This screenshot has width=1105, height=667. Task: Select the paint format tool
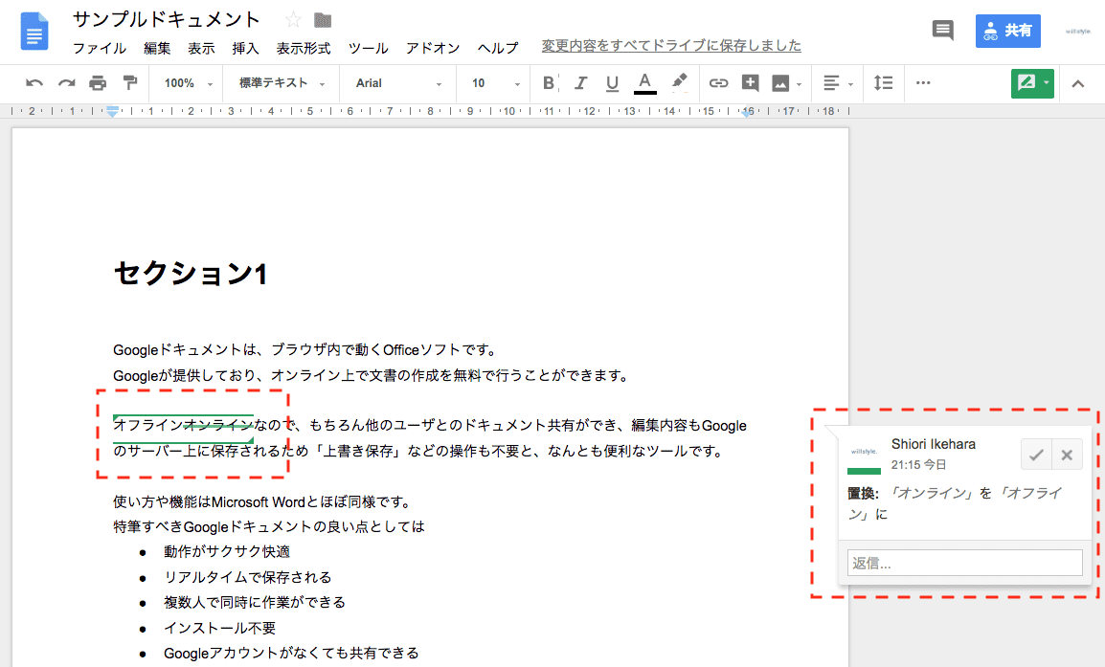tap(129, 83)
